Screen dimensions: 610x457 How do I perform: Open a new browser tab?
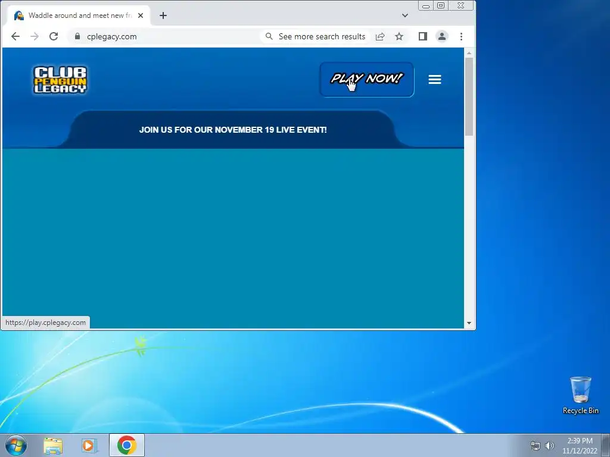click(163, 15)
